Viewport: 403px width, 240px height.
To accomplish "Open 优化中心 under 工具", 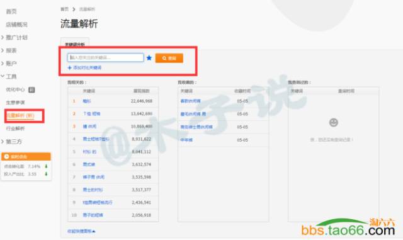I will pos(15,89).
